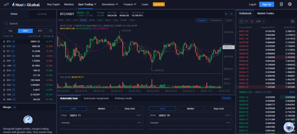297x134 pixels.
Task: Favorite the LTC token row star
Action: pos(4,75)
